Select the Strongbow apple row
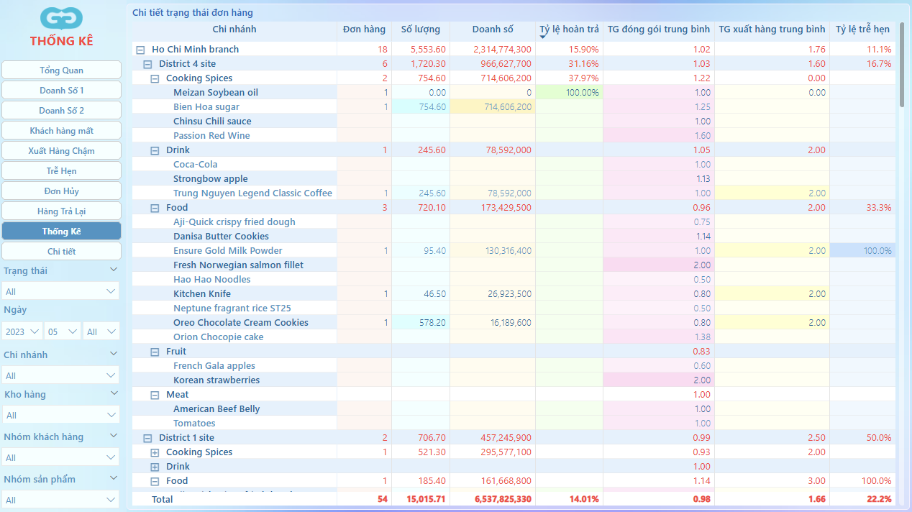Image resolution: width=912 pixels, height=512 pixels. pos(514,179)
